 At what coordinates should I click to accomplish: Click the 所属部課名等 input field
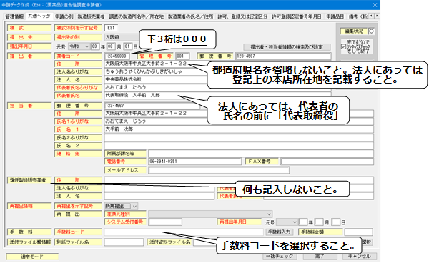pyautogui.click(x=261, y=154)
